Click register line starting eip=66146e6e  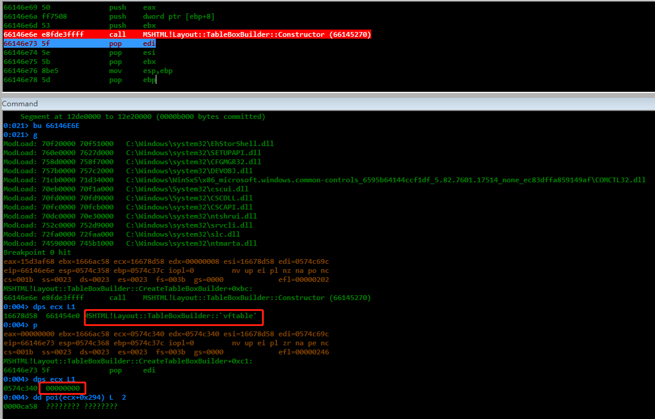pos(166,270)
